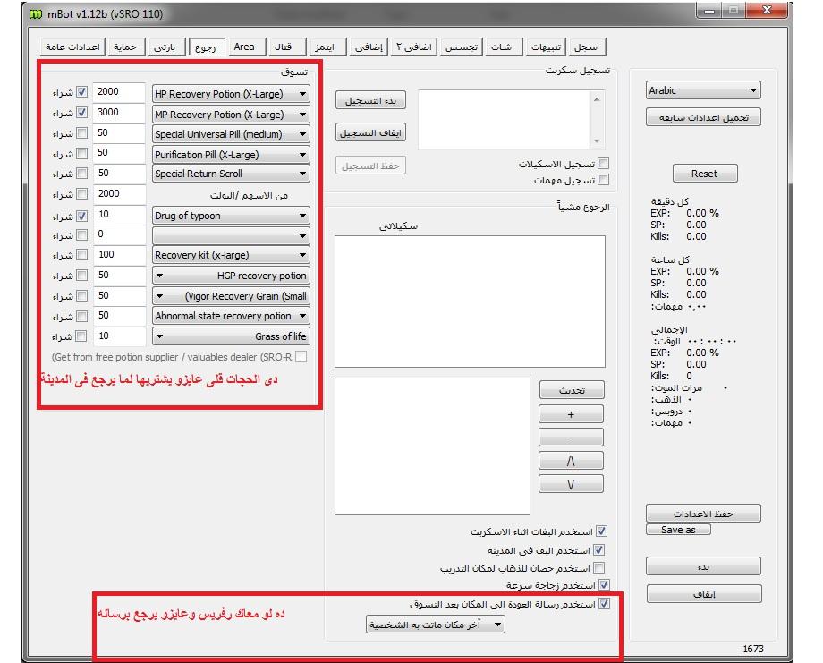The image size is (823, 663).
Task: Expand Abnormal state recovery potion dropdown
Action: 231,316
